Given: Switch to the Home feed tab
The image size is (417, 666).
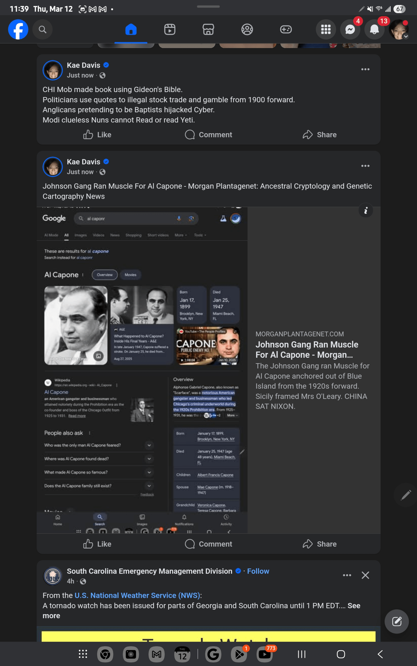Looking at the screenshot, I should [131, 29].
